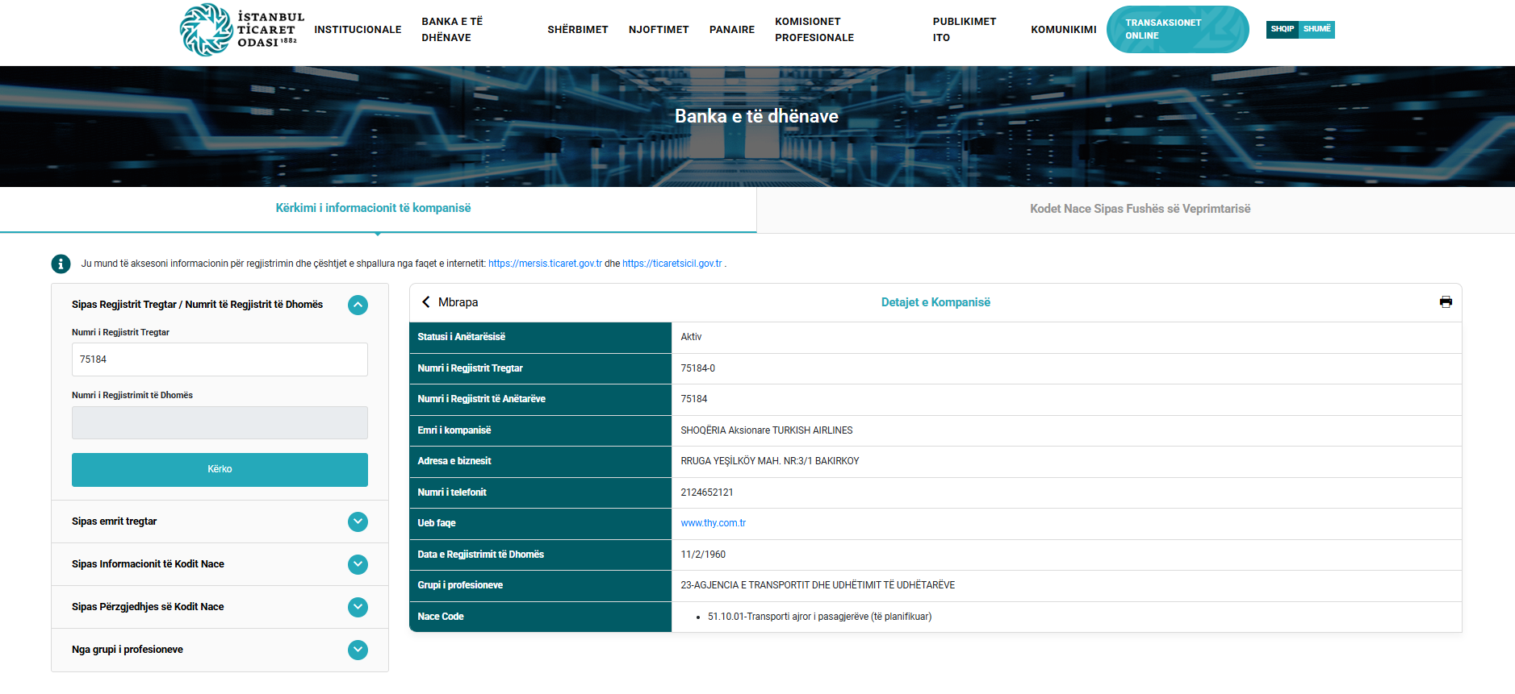
Task: Click the TRANSAKSIONET ONLINE button
Action: (1177, 30)
